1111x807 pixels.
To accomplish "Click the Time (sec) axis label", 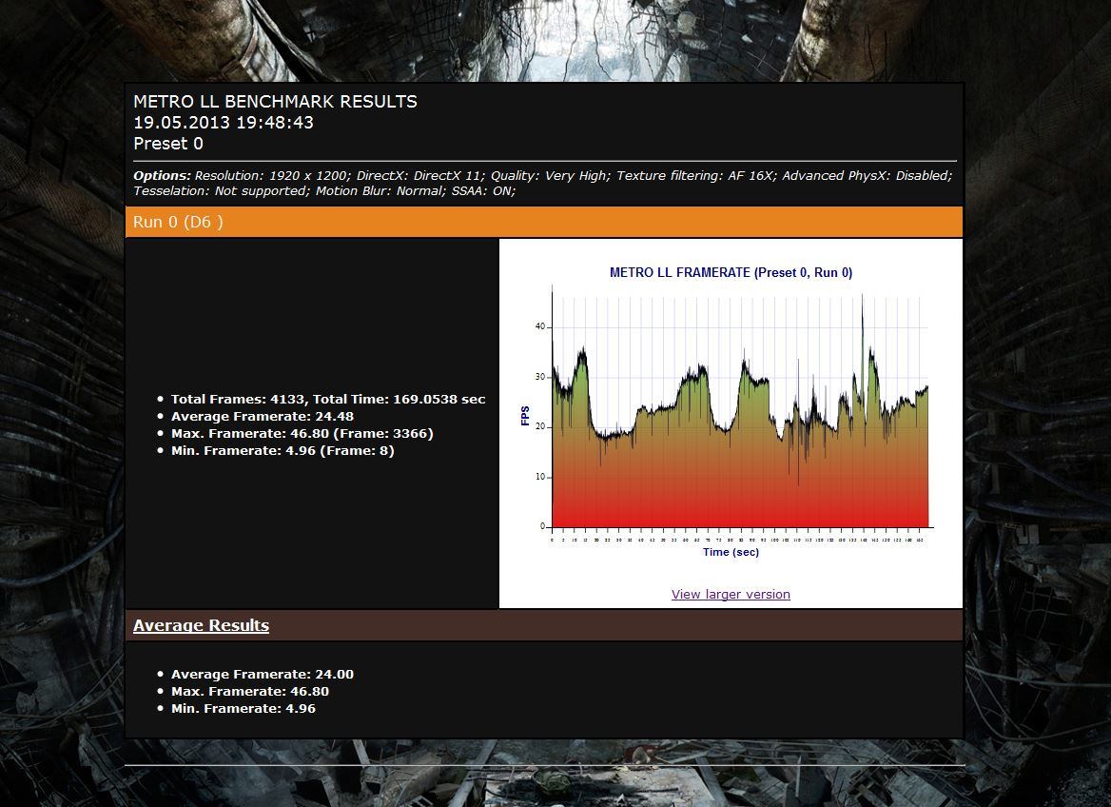I will pos(731,552).
